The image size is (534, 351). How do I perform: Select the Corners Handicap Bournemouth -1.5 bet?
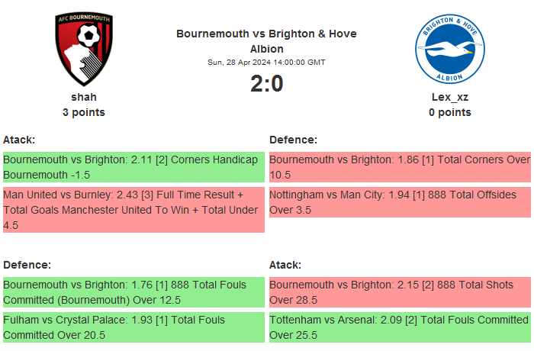pos(133,167)
